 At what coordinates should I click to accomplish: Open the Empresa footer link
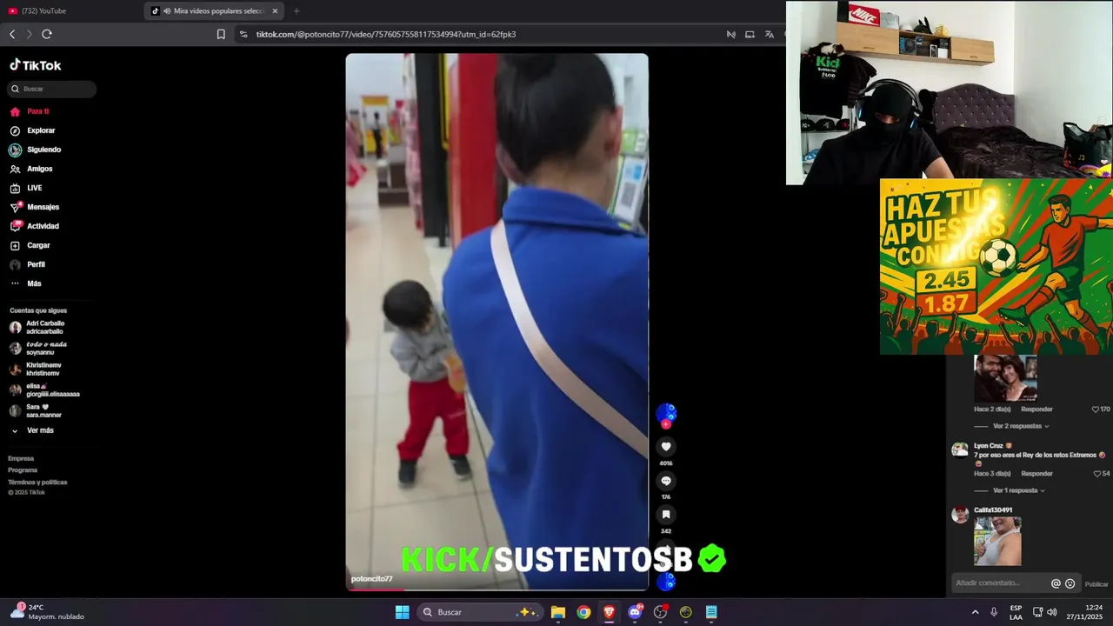click(x=21, y=458)
